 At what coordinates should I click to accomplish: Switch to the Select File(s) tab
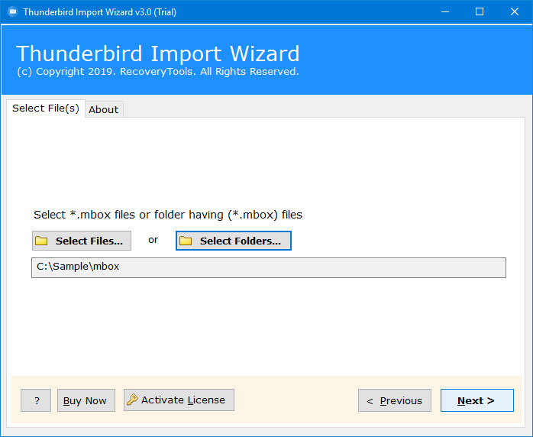pyautogui.click(x=46, y=108)
